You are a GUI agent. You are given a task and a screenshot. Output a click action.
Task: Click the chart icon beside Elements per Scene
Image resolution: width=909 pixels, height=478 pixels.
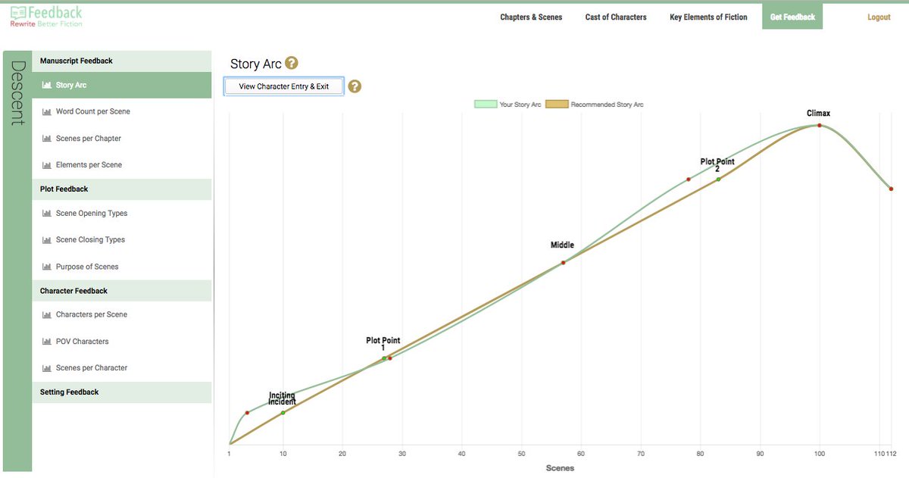[x=47, y=164]
